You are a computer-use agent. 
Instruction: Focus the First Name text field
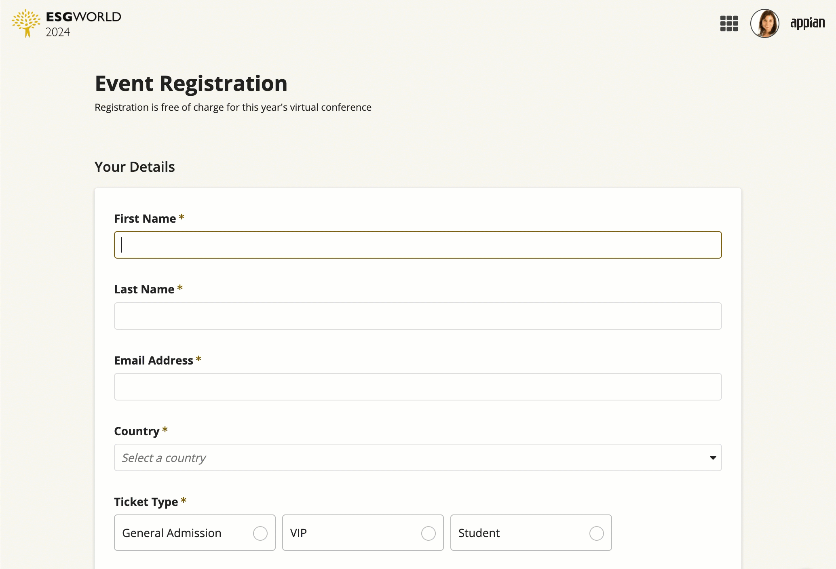click(x=418, y=245)
